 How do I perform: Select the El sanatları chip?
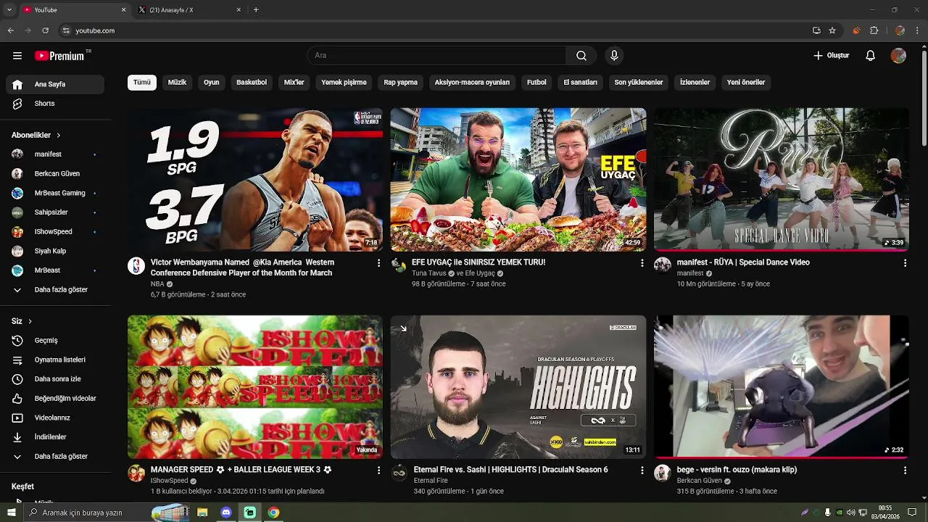tap(581, 83)
